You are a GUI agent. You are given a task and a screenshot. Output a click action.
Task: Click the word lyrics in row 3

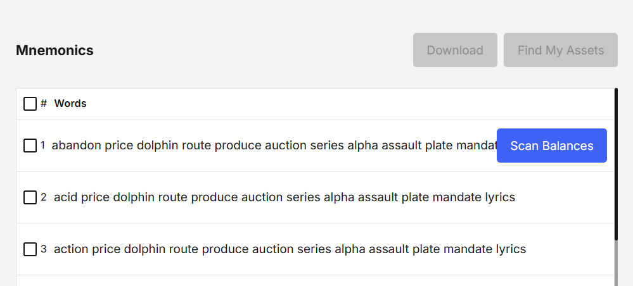point(511,249)
